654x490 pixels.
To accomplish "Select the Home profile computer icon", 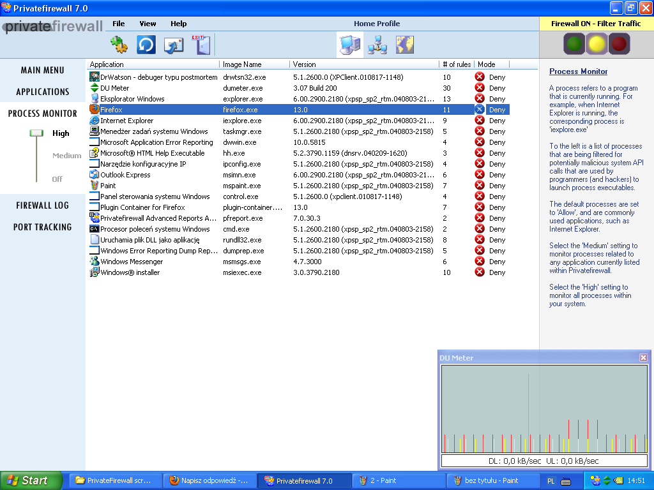I will pyautogui.click(x=350, y=45).
